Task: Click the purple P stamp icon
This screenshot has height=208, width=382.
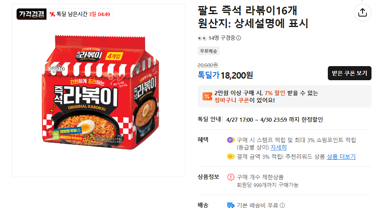Action: [230, 140]
